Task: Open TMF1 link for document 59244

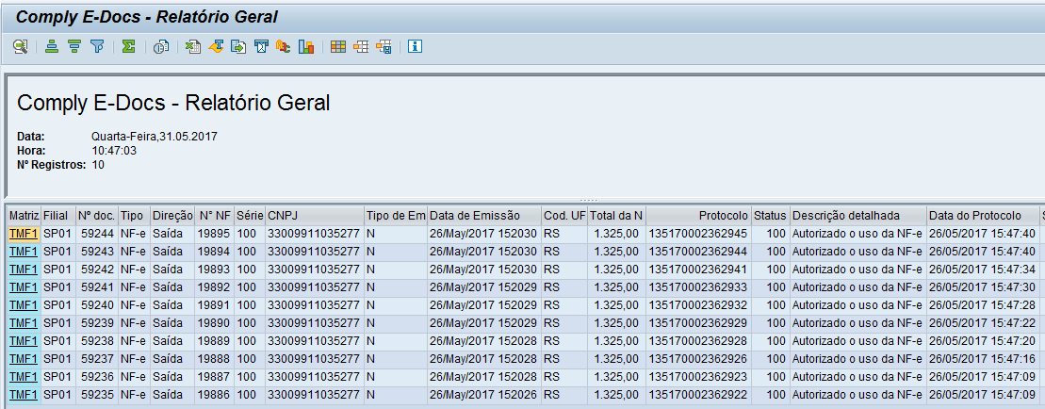Action: click(x=24, y=234)
